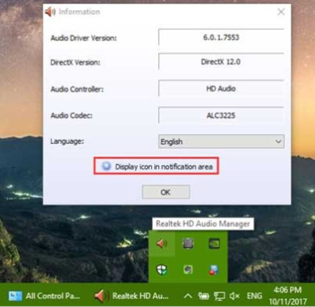Click the green-framed icon beside the Defender shield
315x307 pixels.
coord(188,270)
